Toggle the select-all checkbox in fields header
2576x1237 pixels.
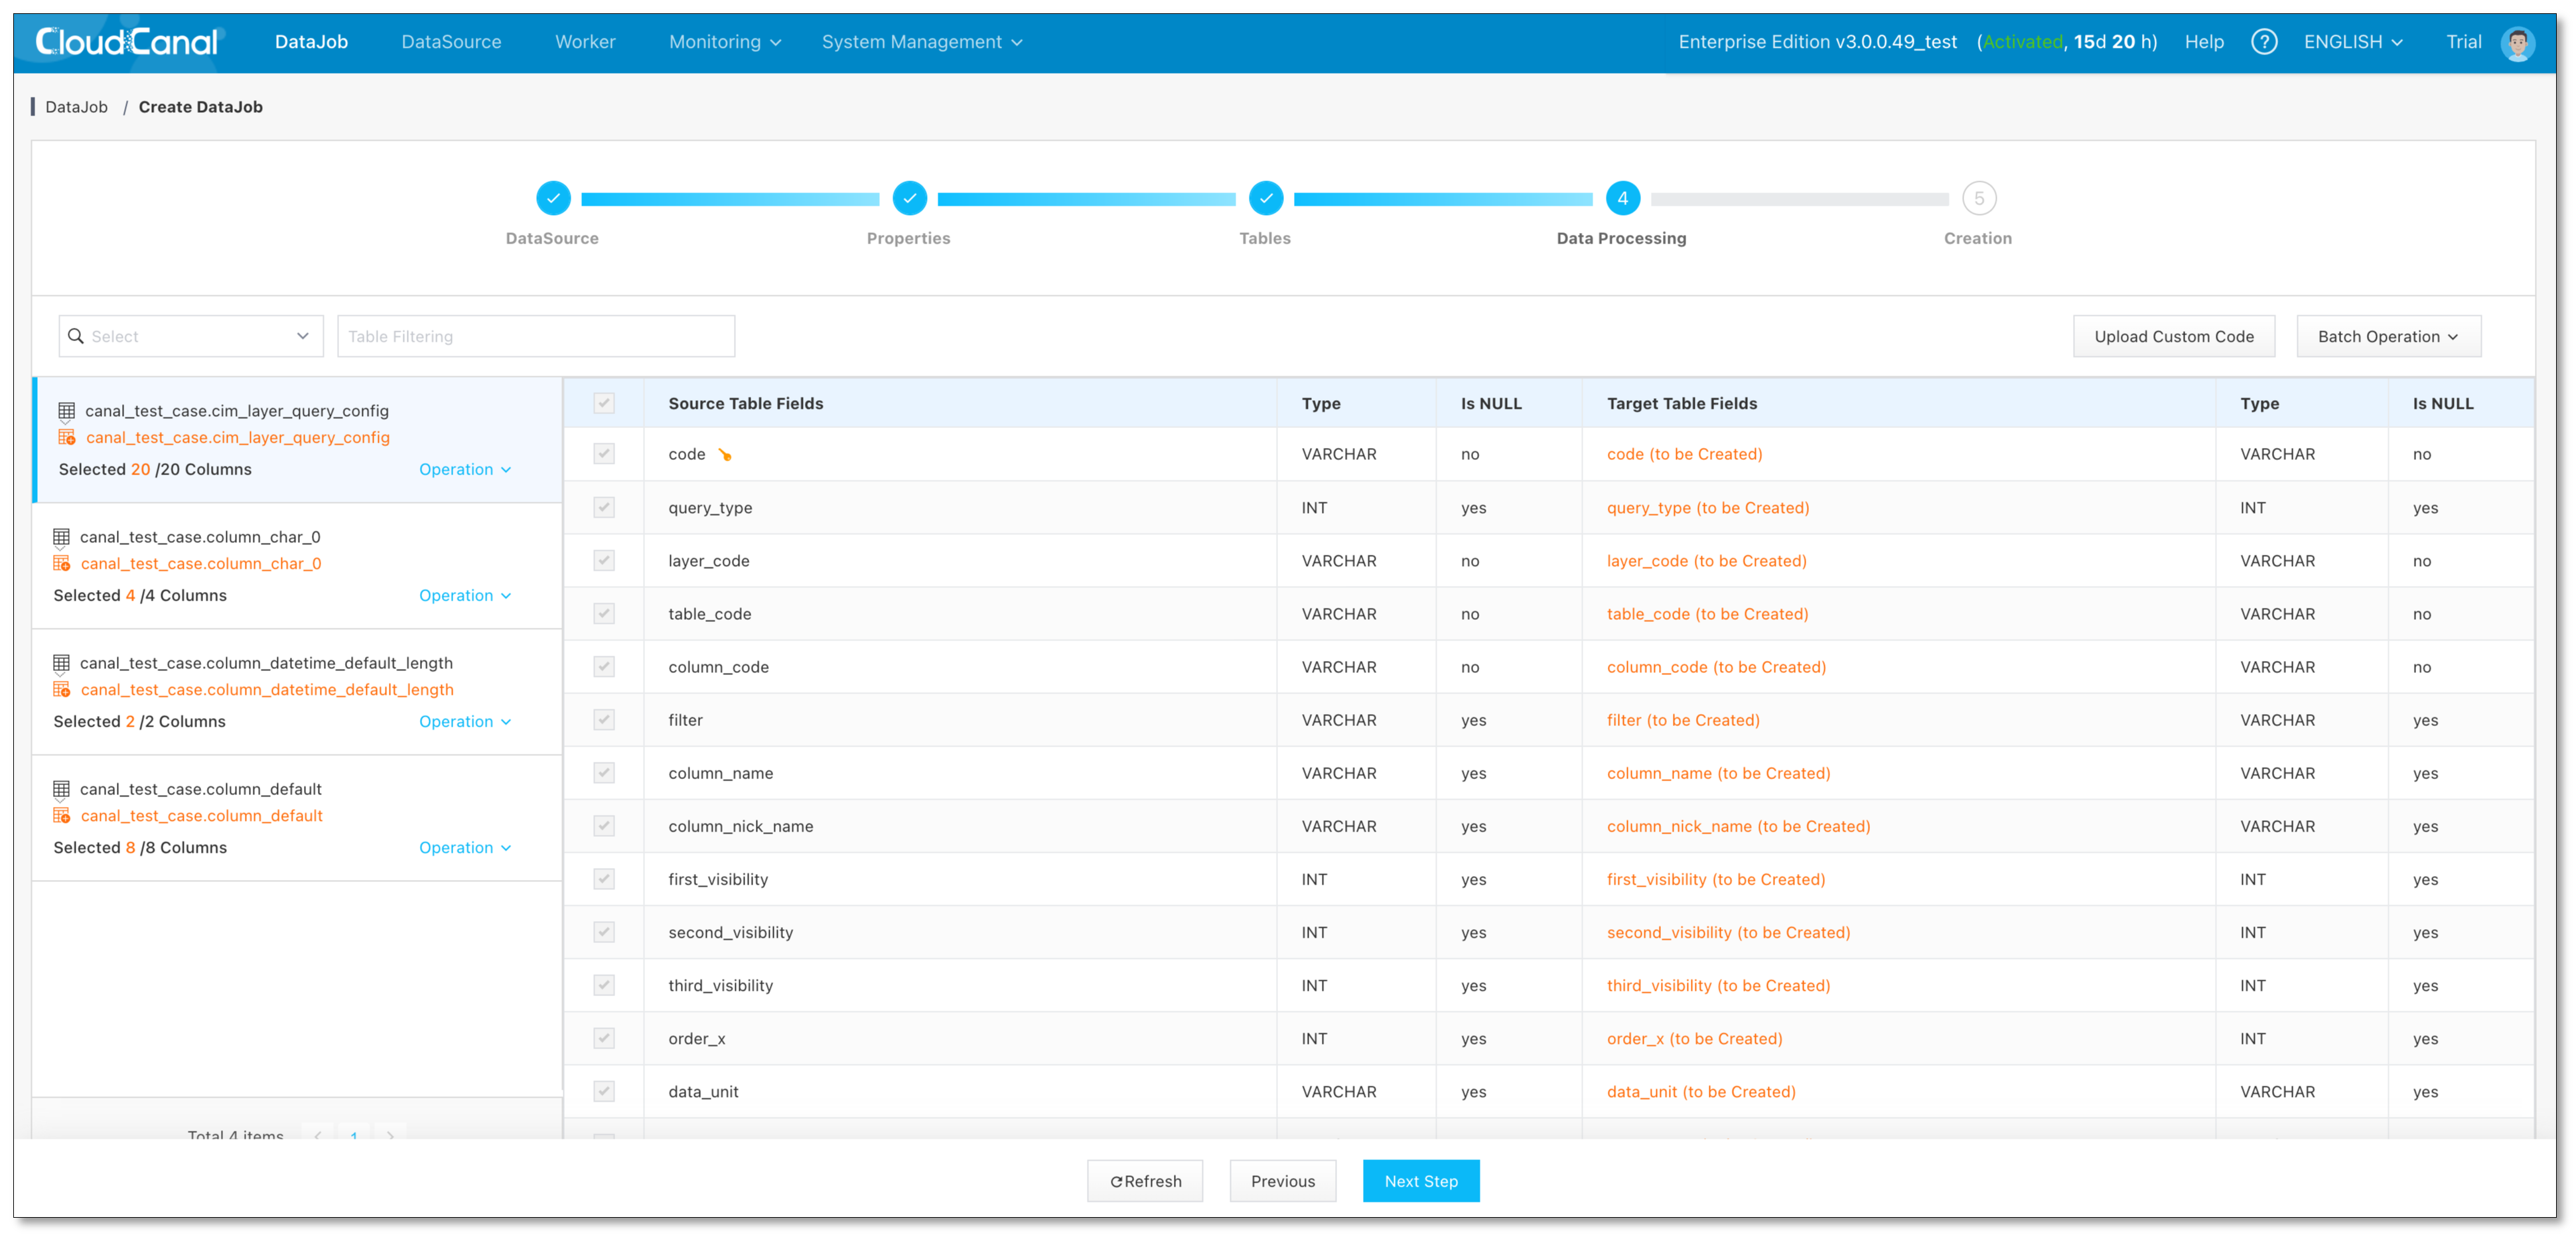pyautogui.click(x=603, y=403)
